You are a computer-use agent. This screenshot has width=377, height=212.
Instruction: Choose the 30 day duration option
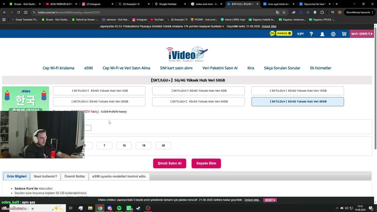coord(163,145)
